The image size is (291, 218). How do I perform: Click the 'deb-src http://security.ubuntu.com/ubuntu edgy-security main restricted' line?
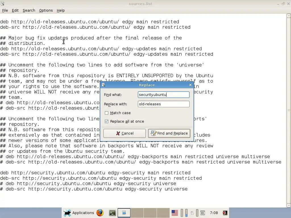tap(101, 178)
